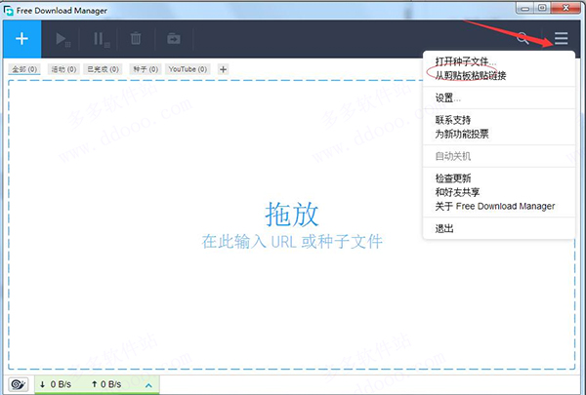Screen dimensions: 586x395
Task: Choose 退出 to quit application
Action: pyautogui.click(x=498, y=228)
